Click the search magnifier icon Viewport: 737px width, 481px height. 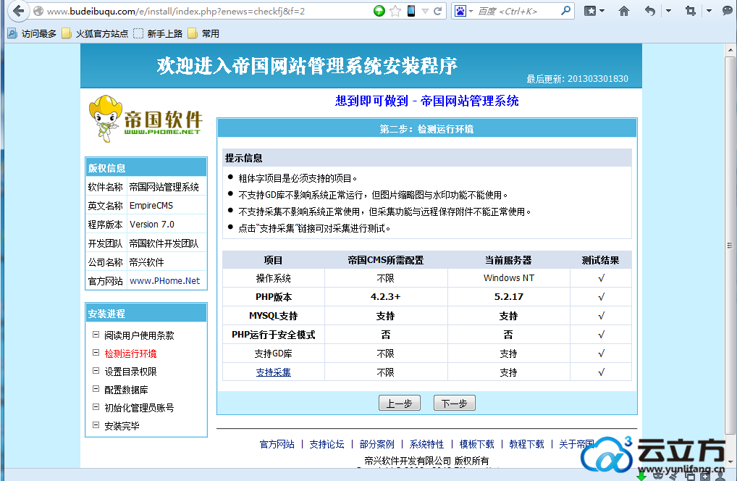pyautogui.click(x=566, y=10)
